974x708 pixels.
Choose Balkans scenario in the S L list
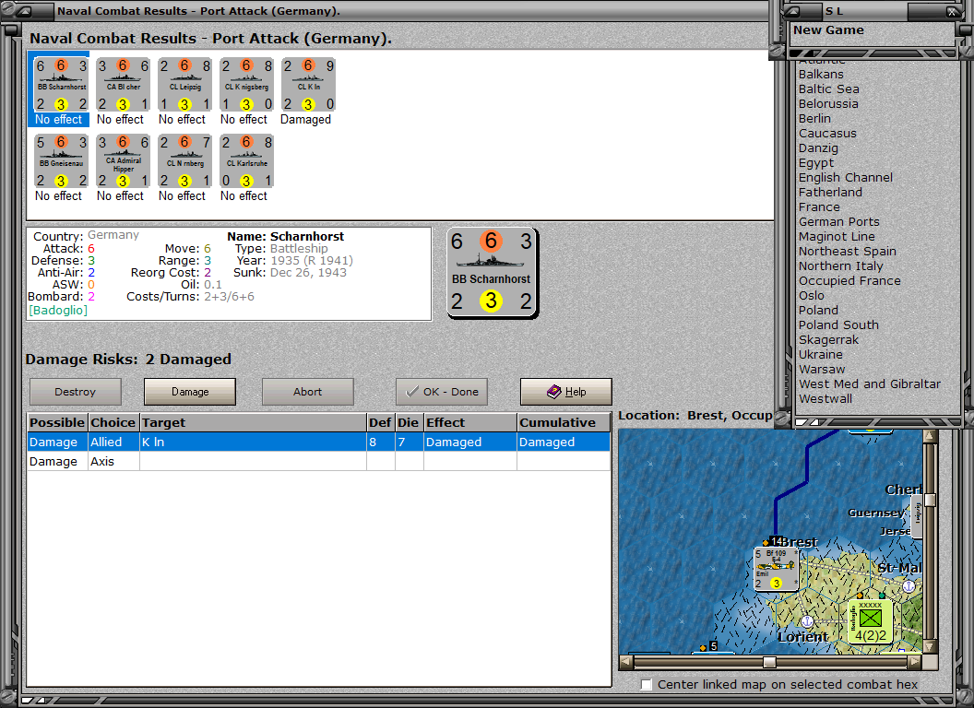click(x=821, y=74)
